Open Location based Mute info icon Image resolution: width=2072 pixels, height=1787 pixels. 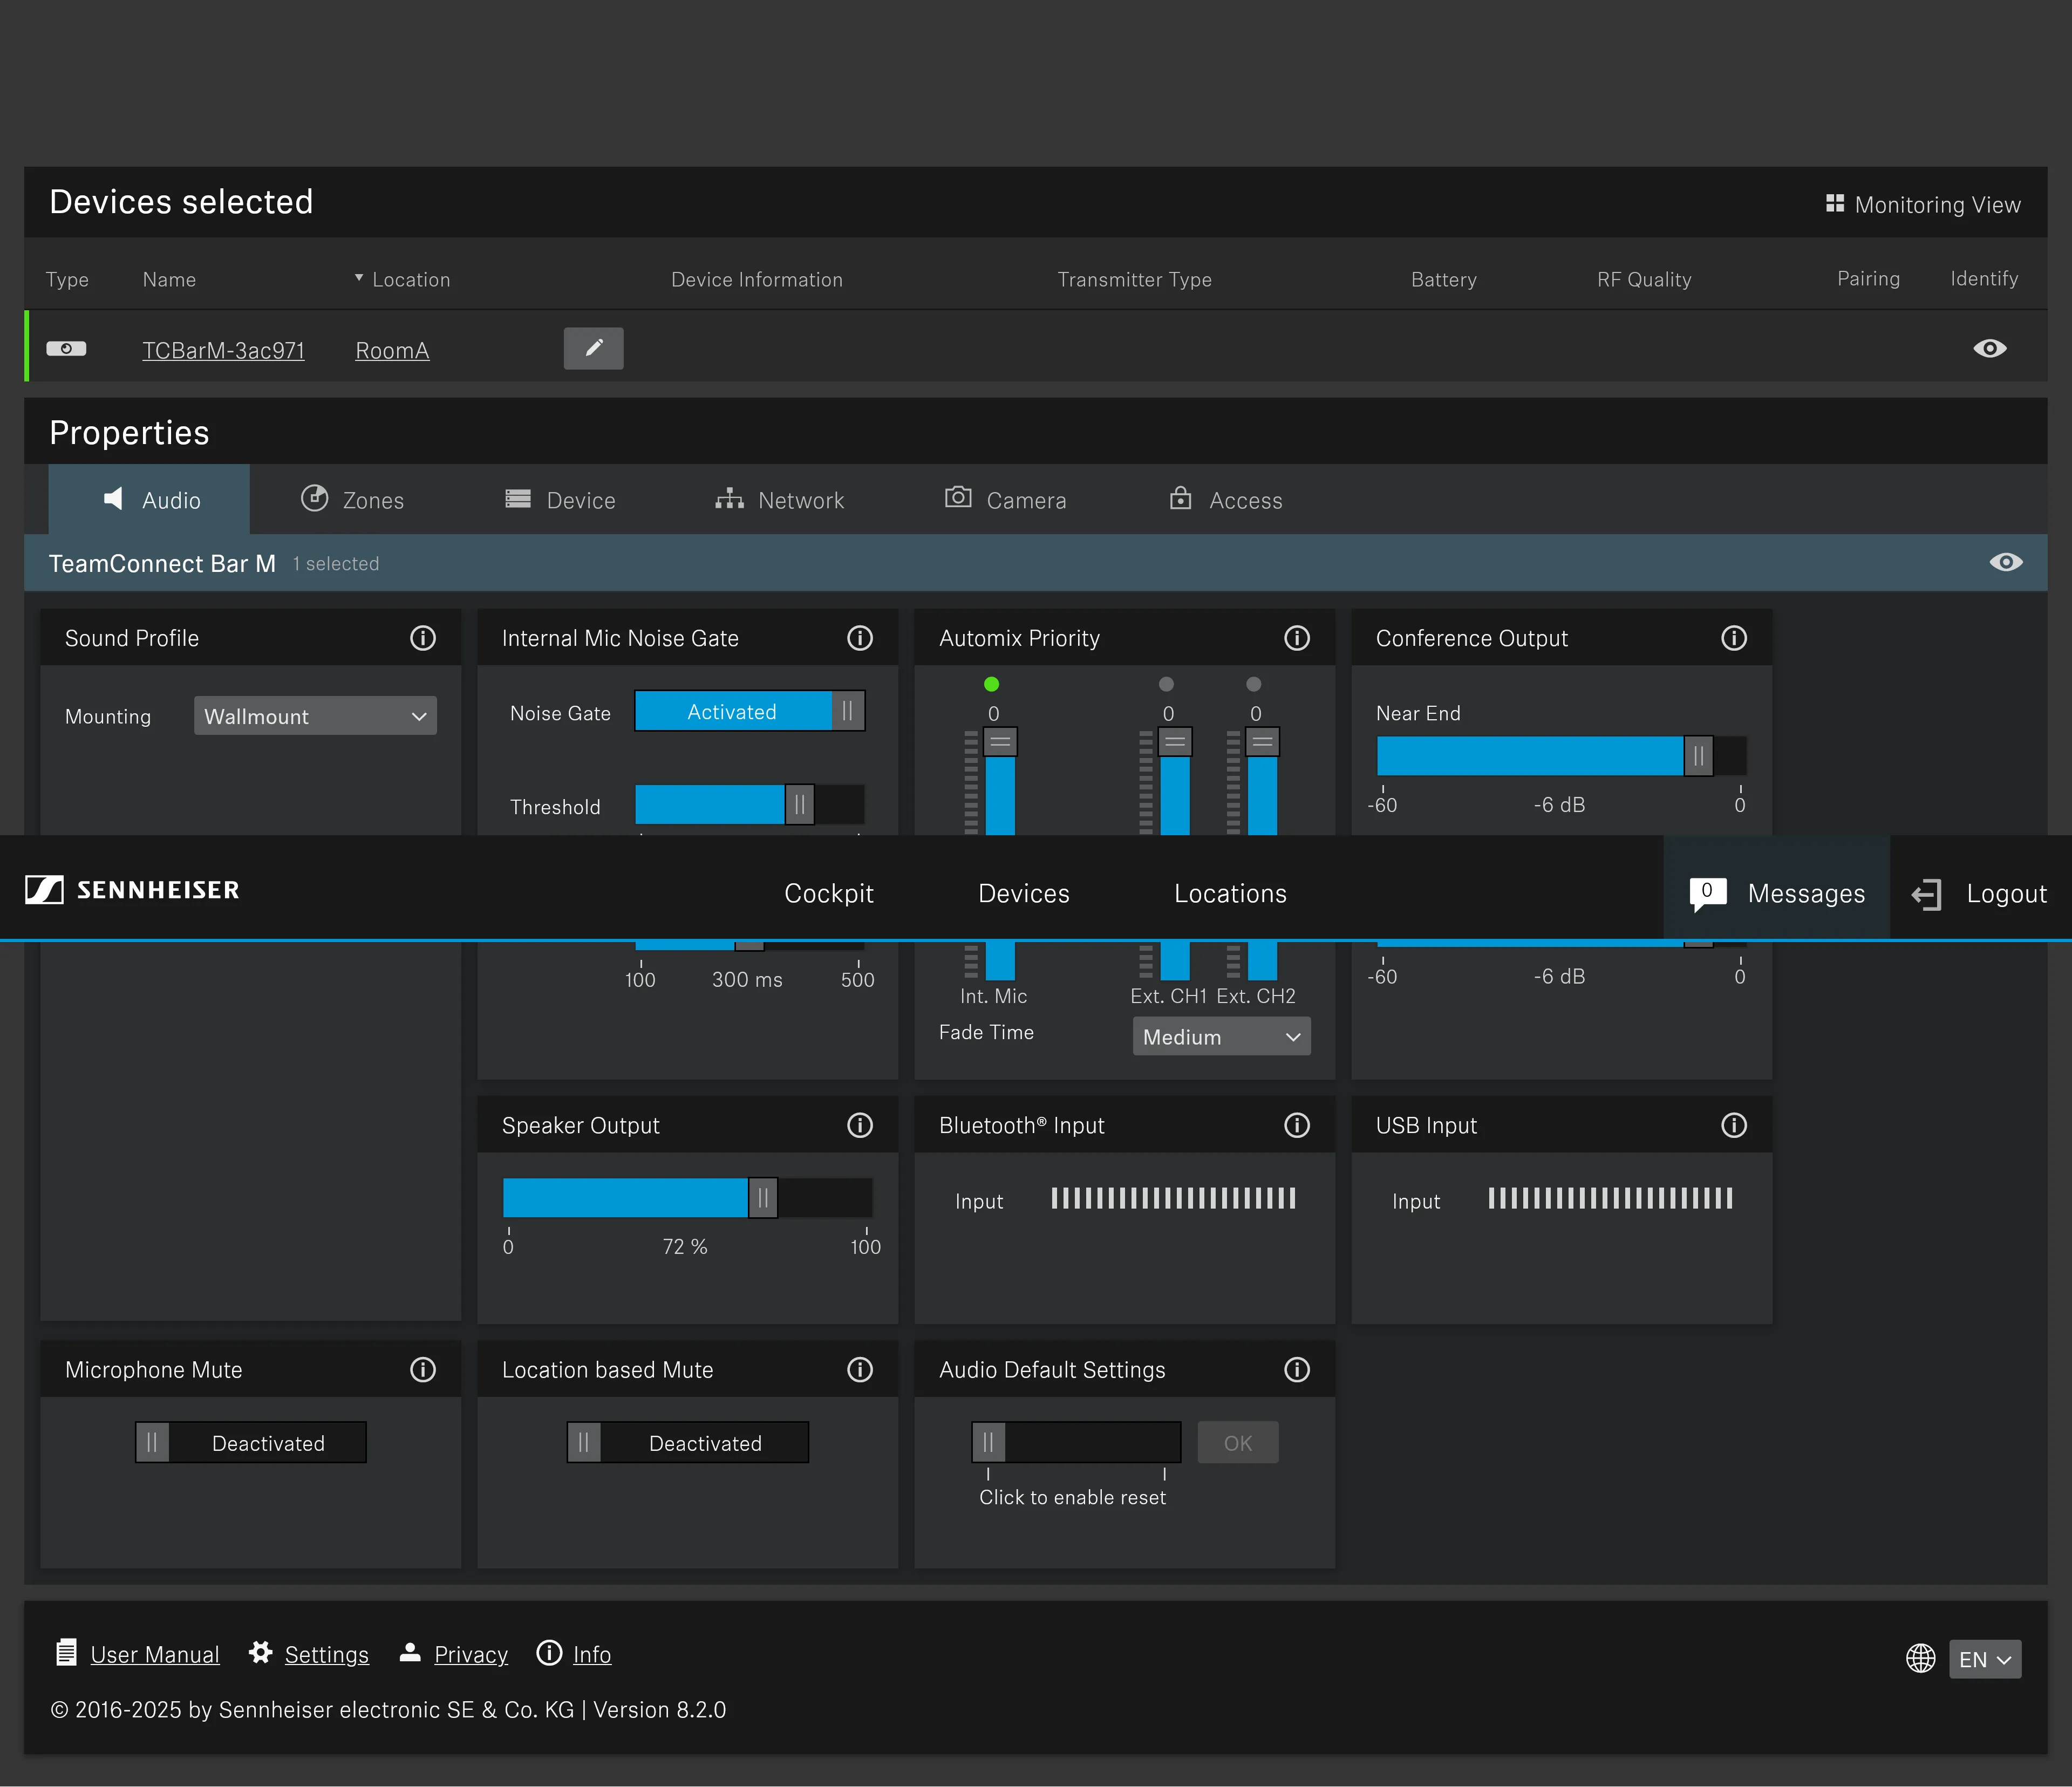860,1369
